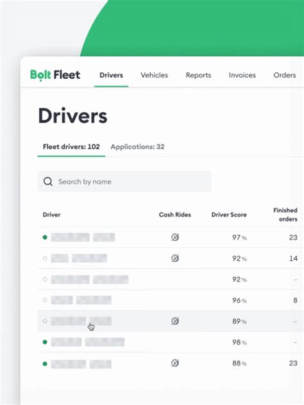This screenshot has width=304, height=405.
Task: Sort by Finished orders column header
Action: pos(285,215)
